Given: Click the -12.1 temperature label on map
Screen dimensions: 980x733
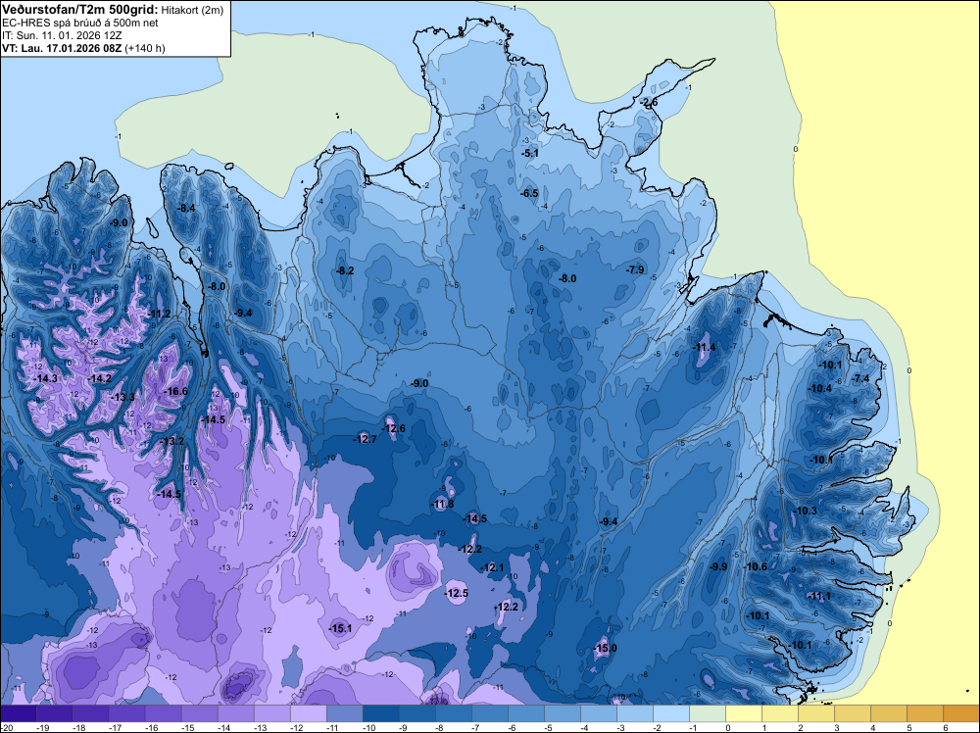Looking at the screenshot, I should [493, 568].
